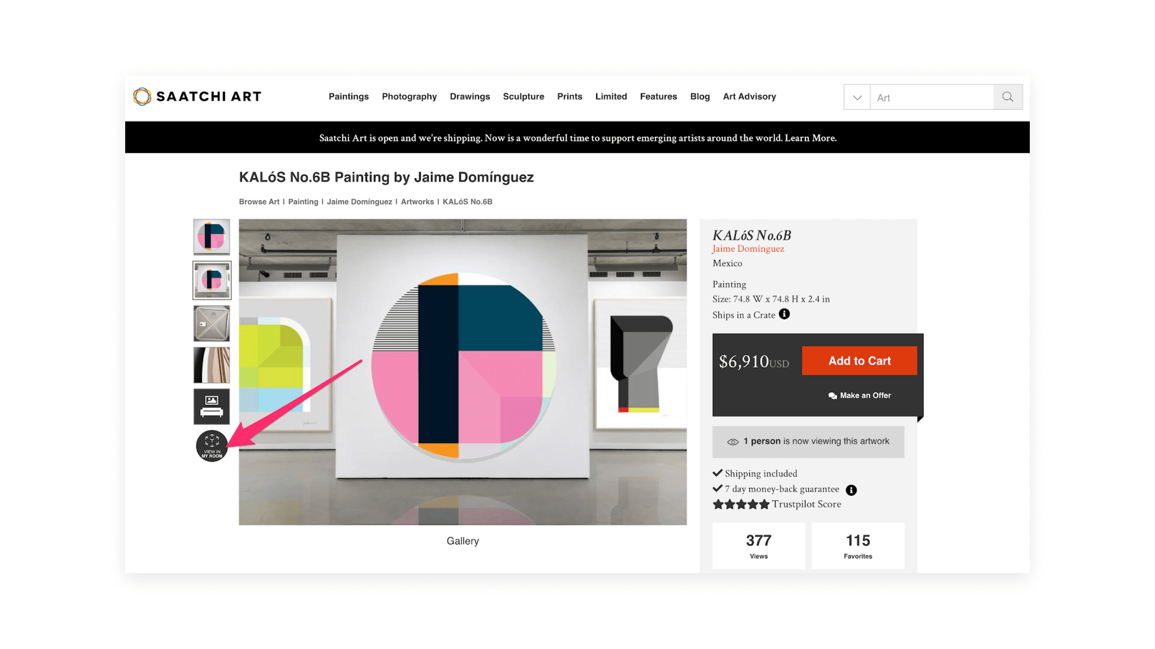1155x649 pixels.
Task: Click the Photography menu item
Action: click(x=408, y=96)
